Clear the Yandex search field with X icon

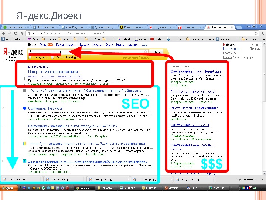(x=146, y=52)
